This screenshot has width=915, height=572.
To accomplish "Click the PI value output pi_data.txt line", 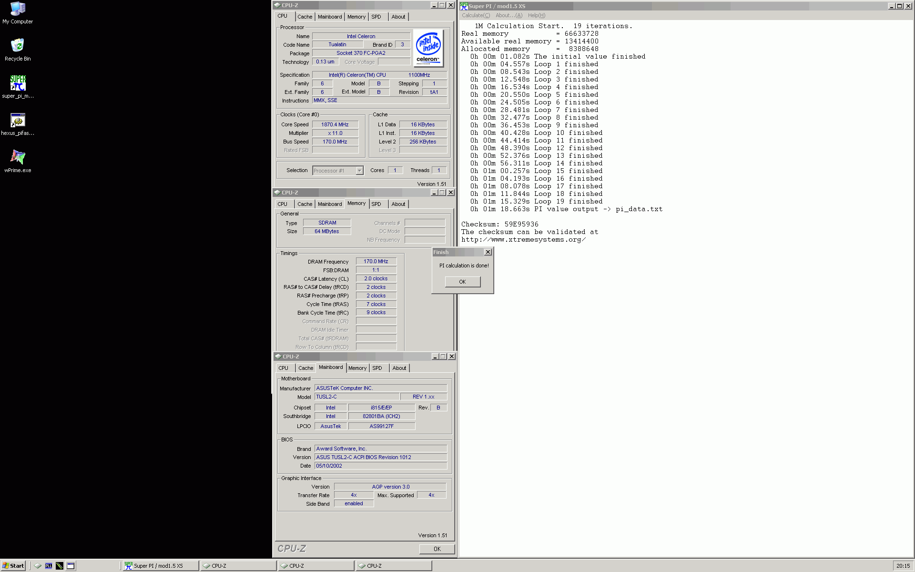I will point(566,209).
